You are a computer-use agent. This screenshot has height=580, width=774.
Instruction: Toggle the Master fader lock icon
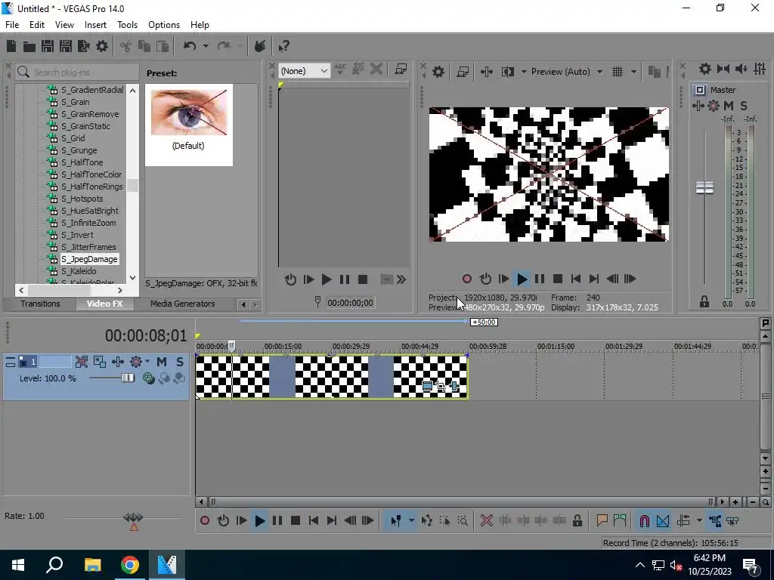(x=704, y=301)
